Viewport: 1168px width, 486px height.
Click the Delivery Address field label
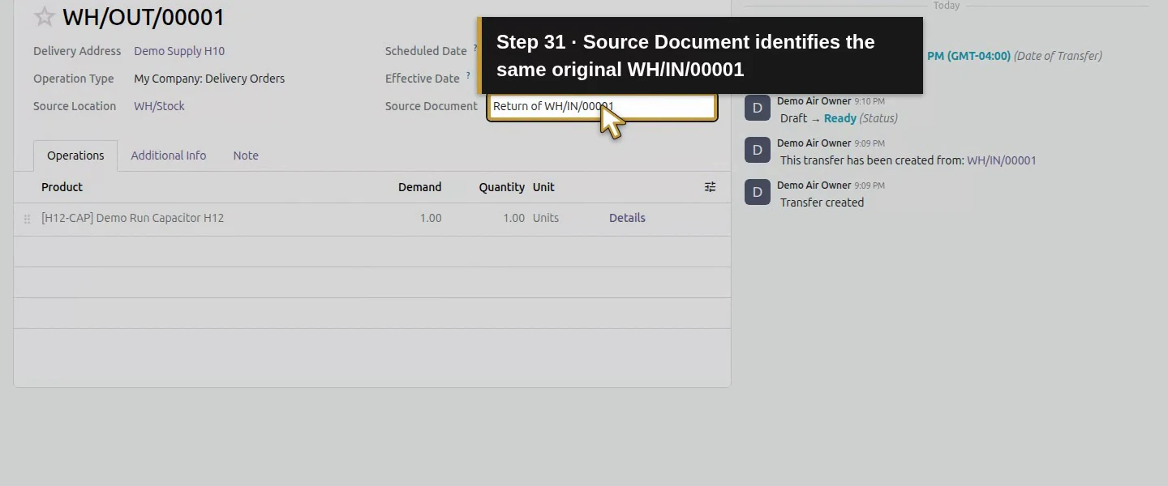77,51
